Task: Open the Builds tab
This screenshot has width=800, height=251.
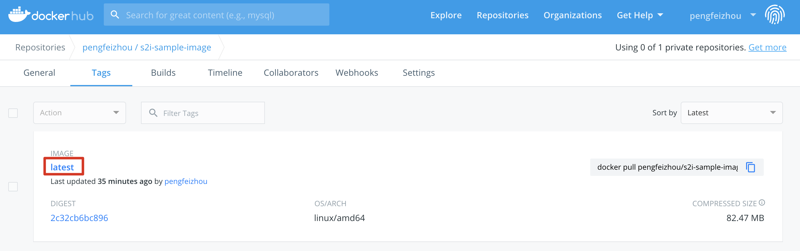Action: pos(163,73)
